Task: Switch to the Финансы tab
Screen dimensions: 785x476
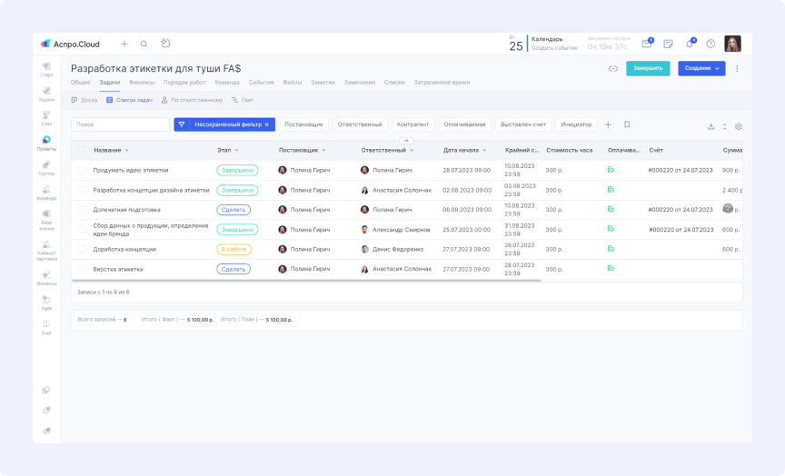Action: tap(141, 83)
